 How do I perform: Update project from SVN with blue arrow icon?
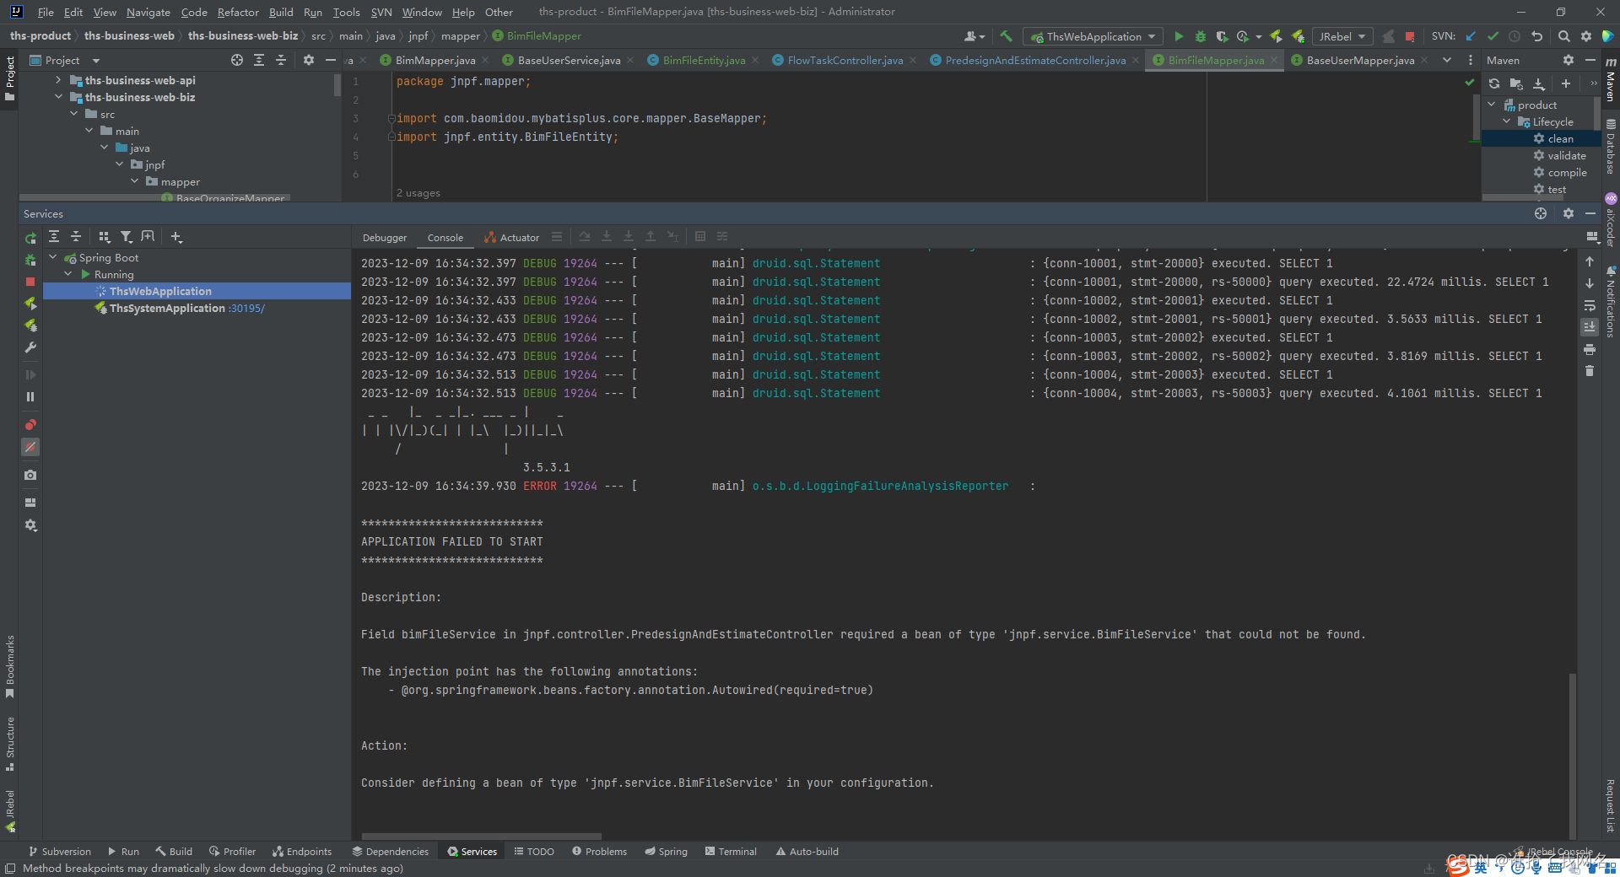click(x=1470, y=36)
